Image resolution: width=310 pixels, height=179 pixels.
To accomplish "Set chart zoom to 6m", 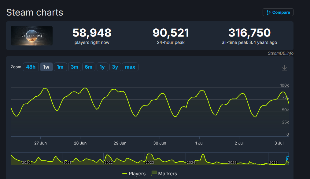I will point(89,67).
